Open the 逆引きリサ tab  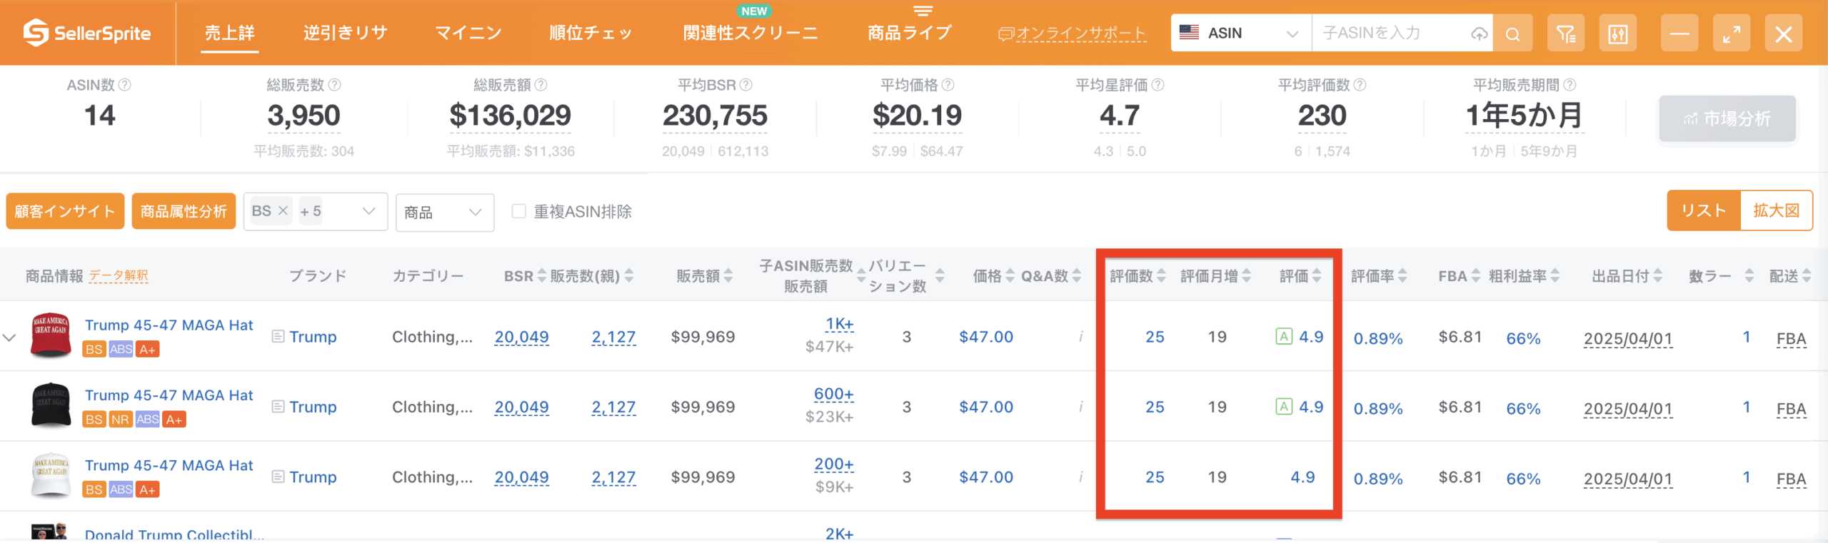click(x=345, y=33)
